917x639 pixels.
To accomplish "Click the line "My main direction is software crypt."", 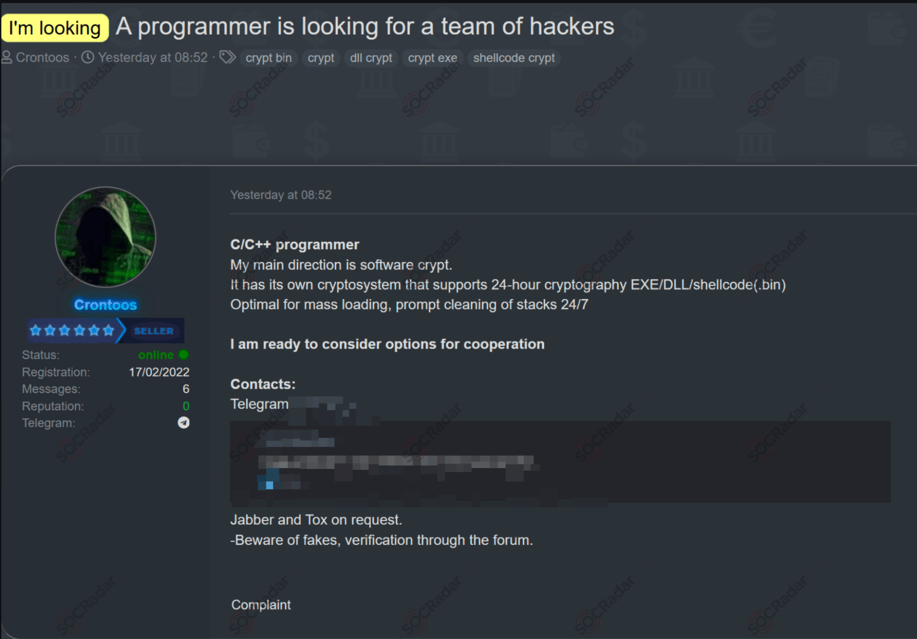I will [x=341, y=265].
